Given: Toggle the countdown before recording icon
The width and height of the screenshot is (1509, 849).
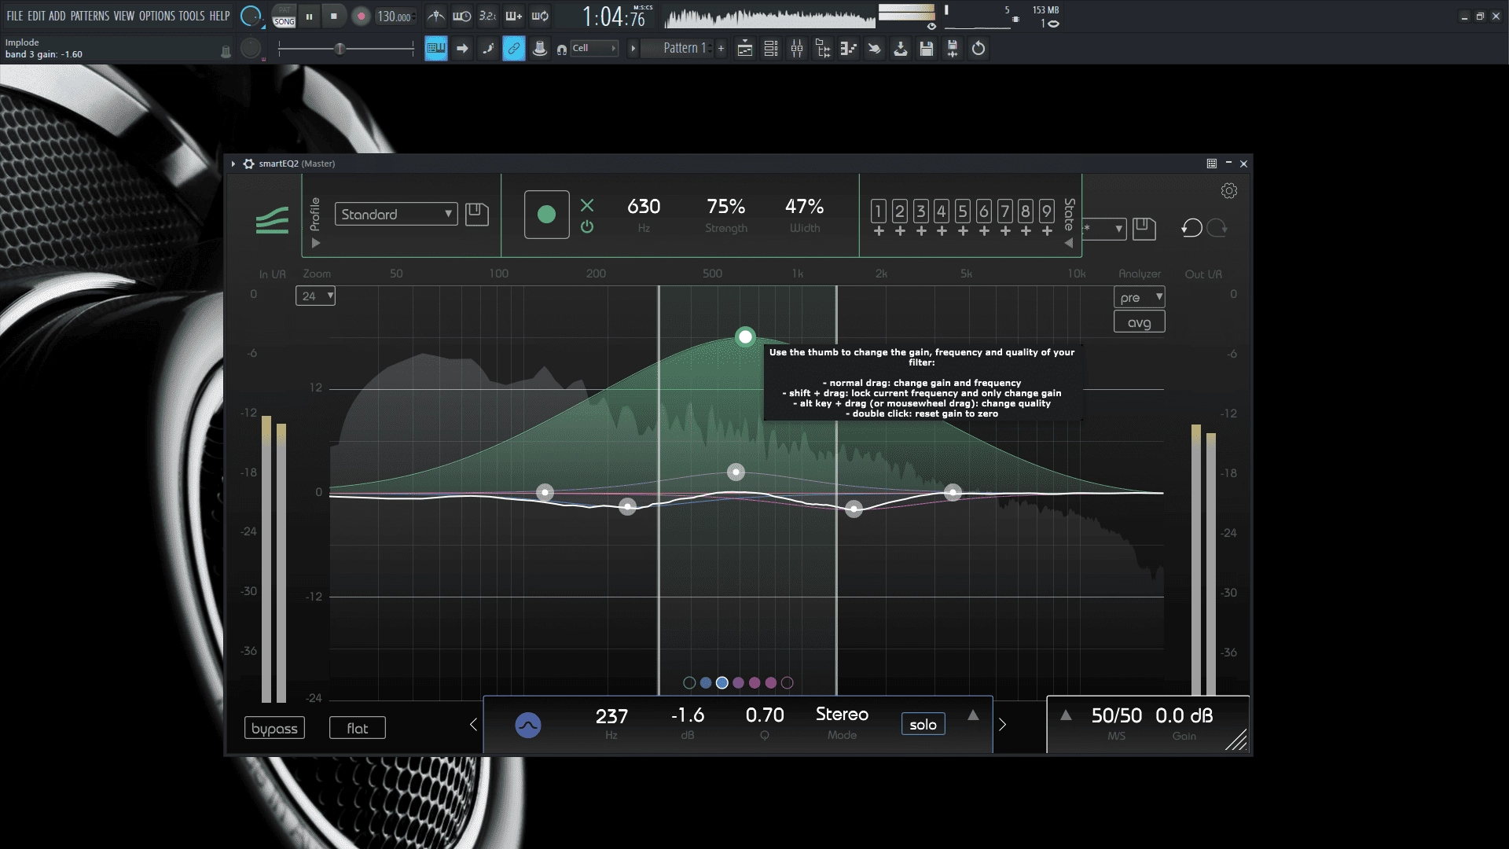Looking at the screenshot, I should pyautogui.click(x=488, y=16).
